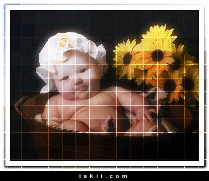Click the leftmost sunflower's dark center
The width and height of the screenshot is (209, 181).
click(x=127, y=59)
